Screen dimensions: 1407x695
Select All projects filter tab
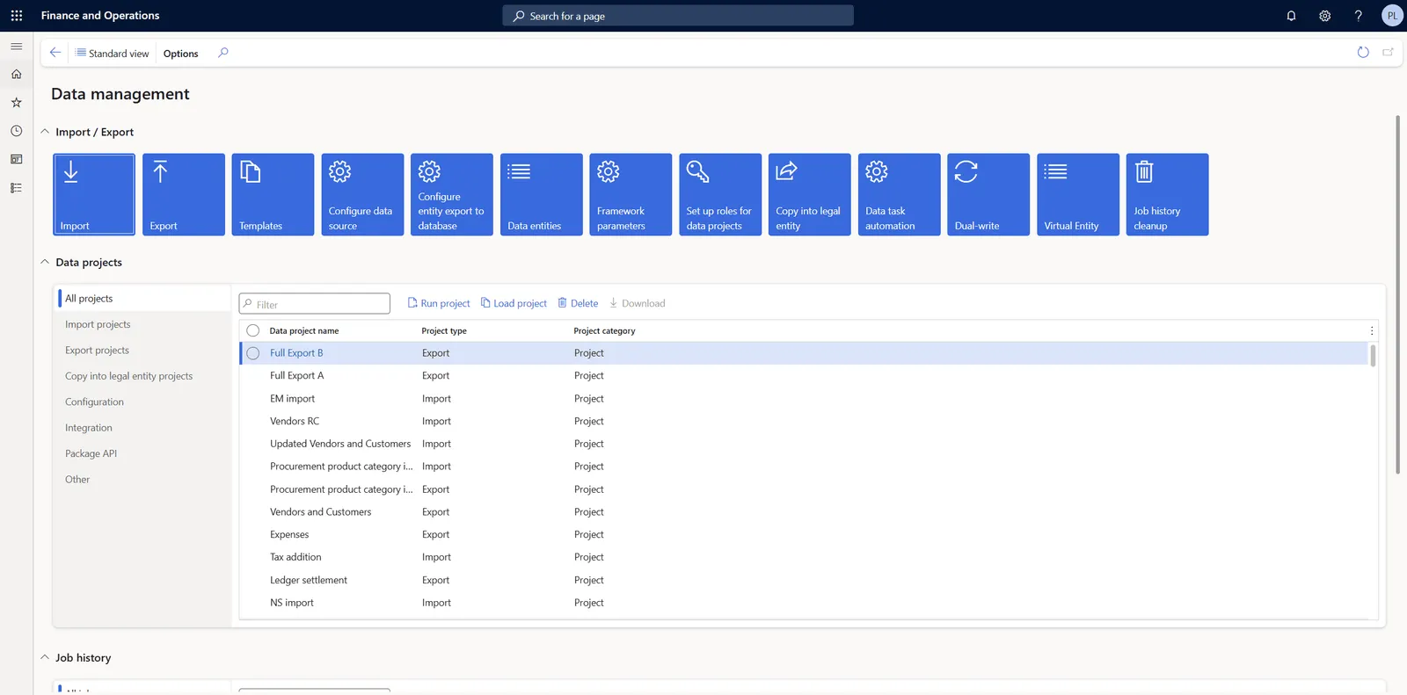click(x=144, y=299)
